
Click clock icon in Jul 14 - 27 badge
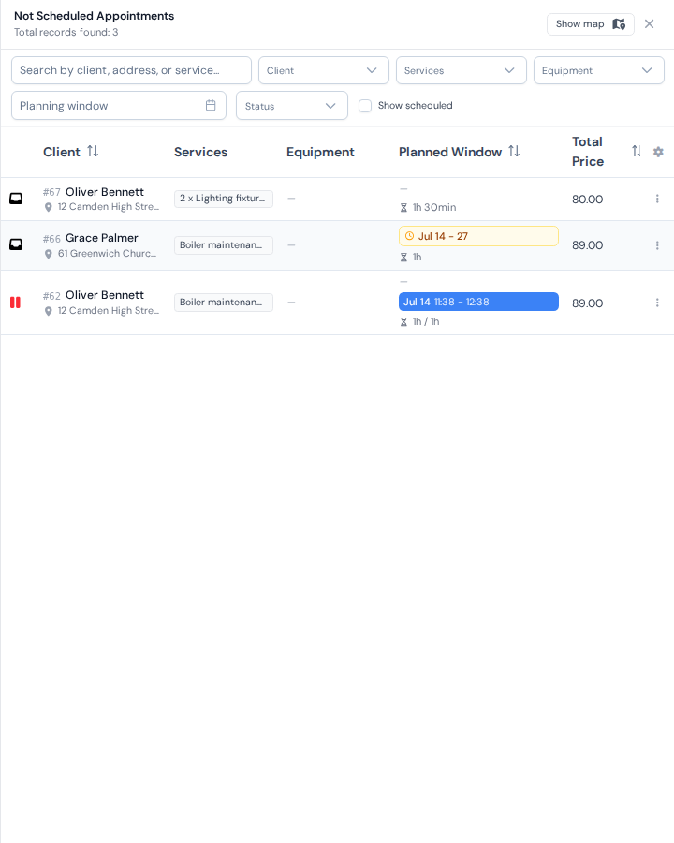pyautogui.click(x=410, y=236)
